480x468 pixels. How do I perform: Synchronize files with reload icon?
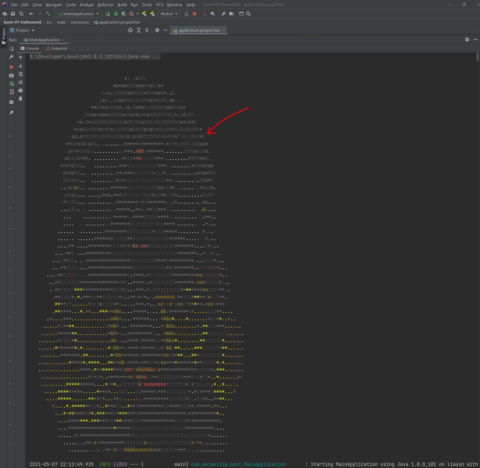coord(21,14)
